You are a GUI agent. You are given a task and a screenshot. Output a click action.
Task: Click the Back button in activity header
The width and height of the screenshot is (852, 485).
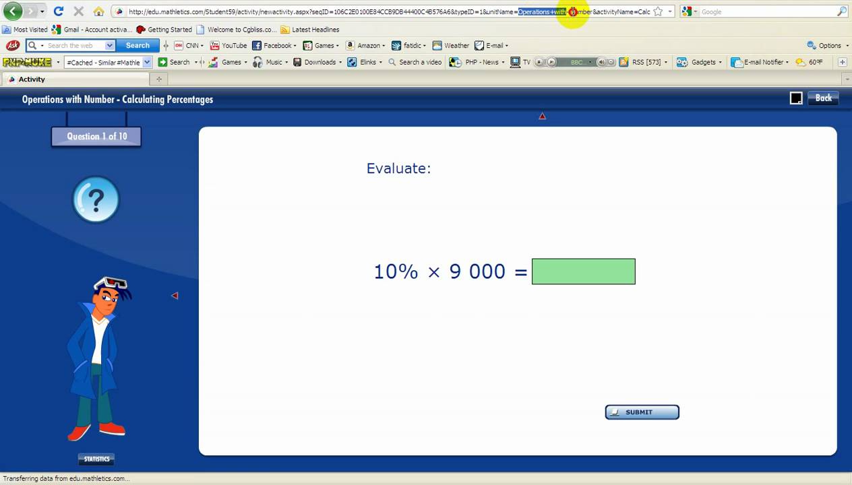pos(823,98)
